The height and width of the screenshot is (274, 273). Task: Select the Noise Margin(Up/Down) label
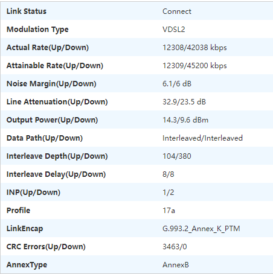click(x=51, y=84)
